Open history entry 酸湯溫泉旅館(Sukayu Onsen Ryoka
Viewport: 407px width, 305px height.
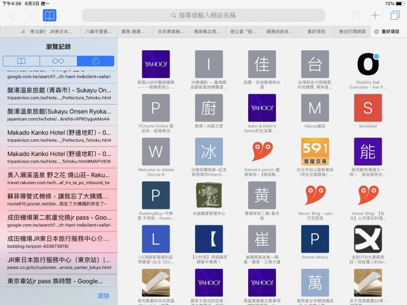[59, 115]
